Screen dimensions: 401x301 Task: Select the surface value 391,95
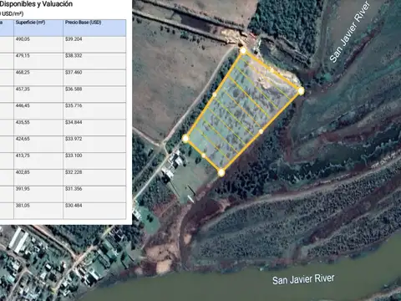pyautogui.click(x=23, y=189)
